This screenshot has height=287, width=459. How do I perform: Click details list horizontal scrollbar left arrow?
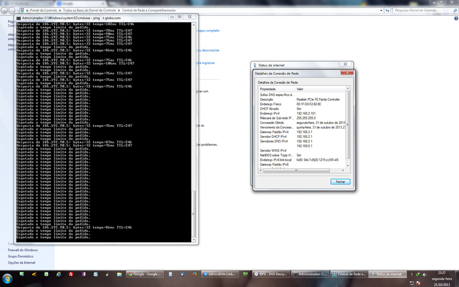point(260,170)
